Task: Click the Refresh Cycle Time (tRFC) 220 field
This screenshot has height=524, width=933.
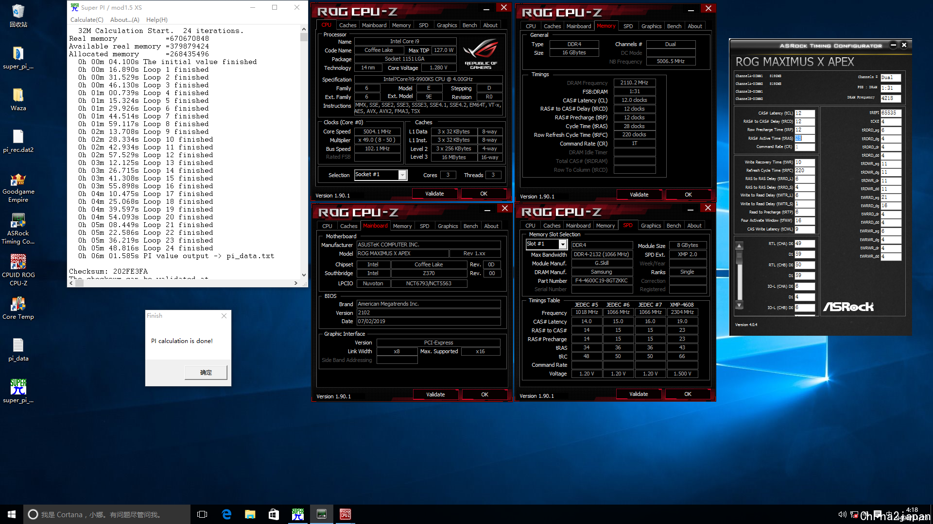Action: pyautogui.click(x=805, y=170)
